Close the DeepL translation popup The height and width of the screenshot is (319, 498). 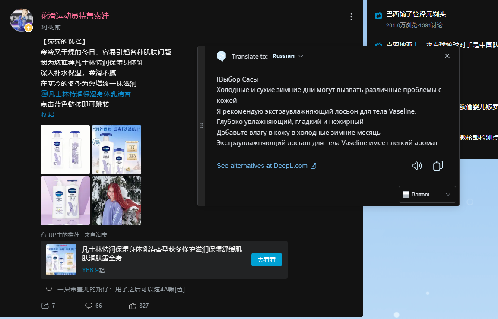pyautogui.click(x=447, y=56)
